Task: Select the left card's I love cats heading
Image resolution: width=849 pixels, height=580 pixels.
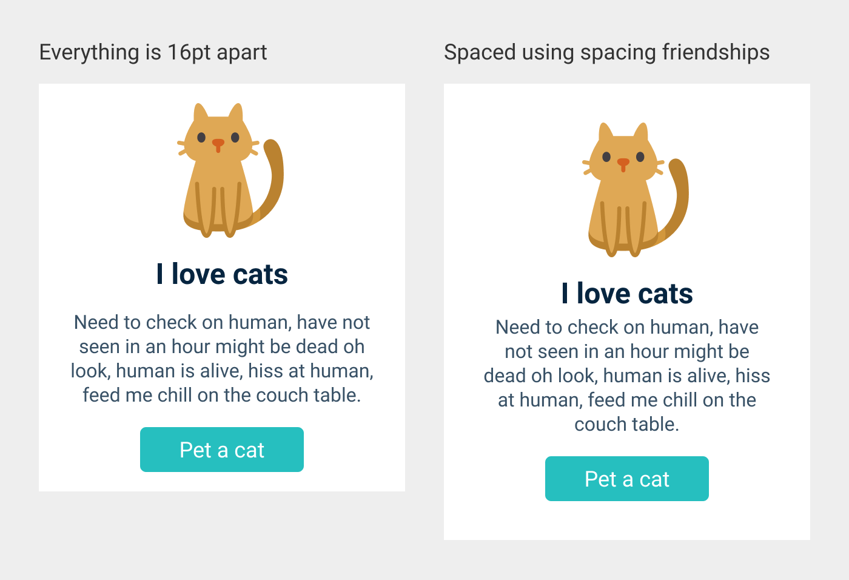Action: click(222, 274)
